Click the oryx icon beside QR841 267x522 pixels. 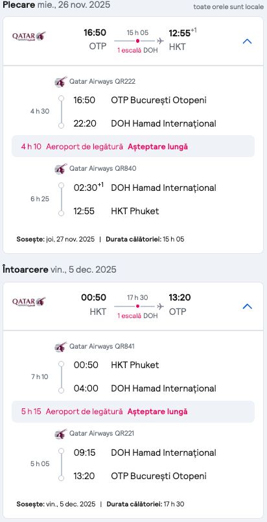[61, 347]
